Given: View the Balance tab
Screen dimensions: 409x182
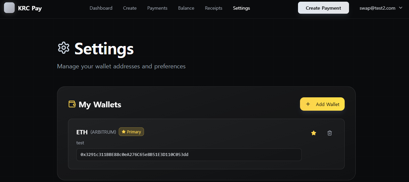Looking at the screenshot, I should pyautogui.click(x=186, y=8).
